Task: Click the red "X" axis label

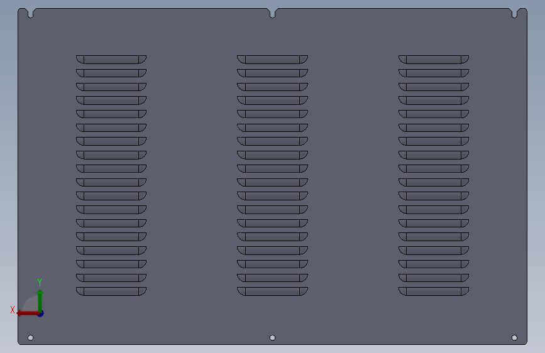Action: [x=13, y=310]
